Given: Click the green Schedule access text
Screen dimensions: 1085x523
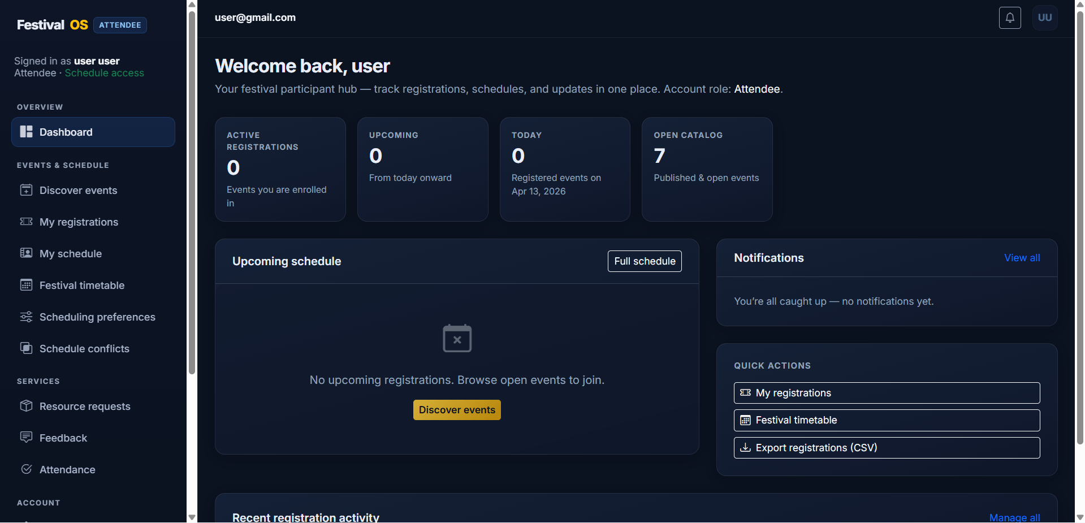Looking at the screenshot, I should [105, 73].
